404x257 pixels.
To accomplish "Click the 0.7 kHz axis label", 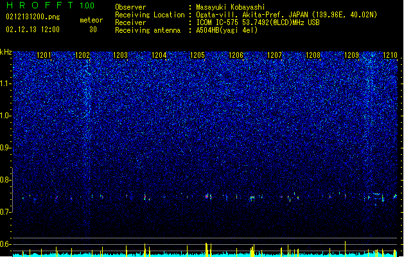I will pos(6,212).
